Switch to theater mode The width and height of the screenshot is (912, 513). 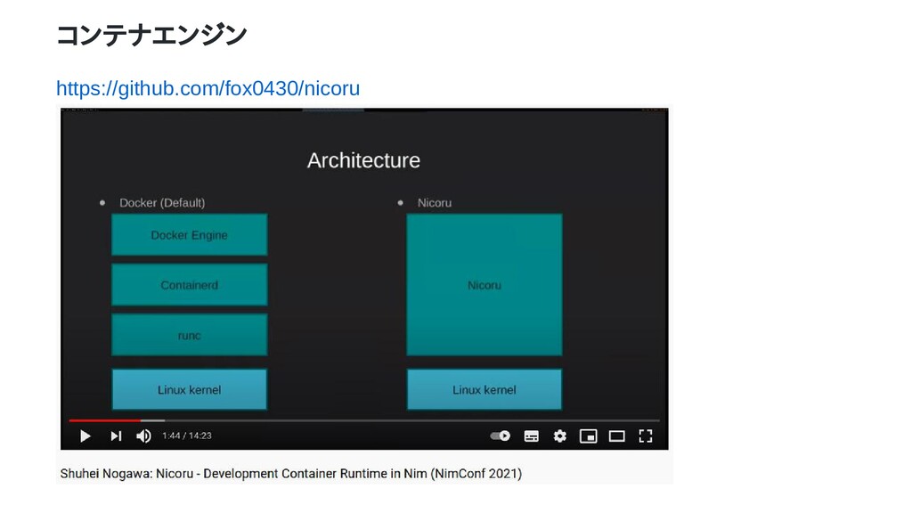(616, 436)
